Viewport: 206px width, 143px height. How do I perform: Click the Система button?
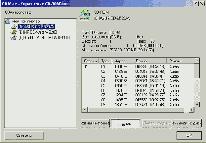tap(24, 135)
